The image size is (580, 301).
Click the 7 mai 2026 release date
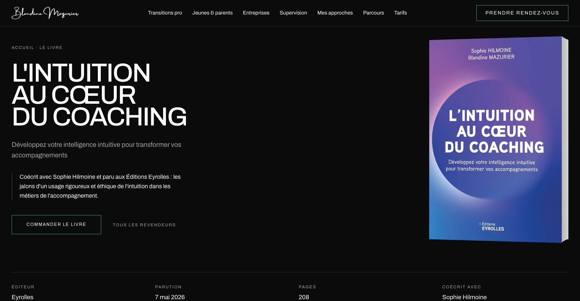click(170, 297)
